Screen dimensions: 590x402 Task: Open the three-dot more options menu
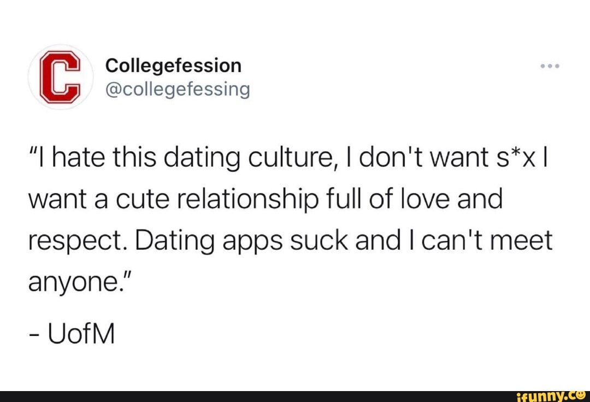550,67
